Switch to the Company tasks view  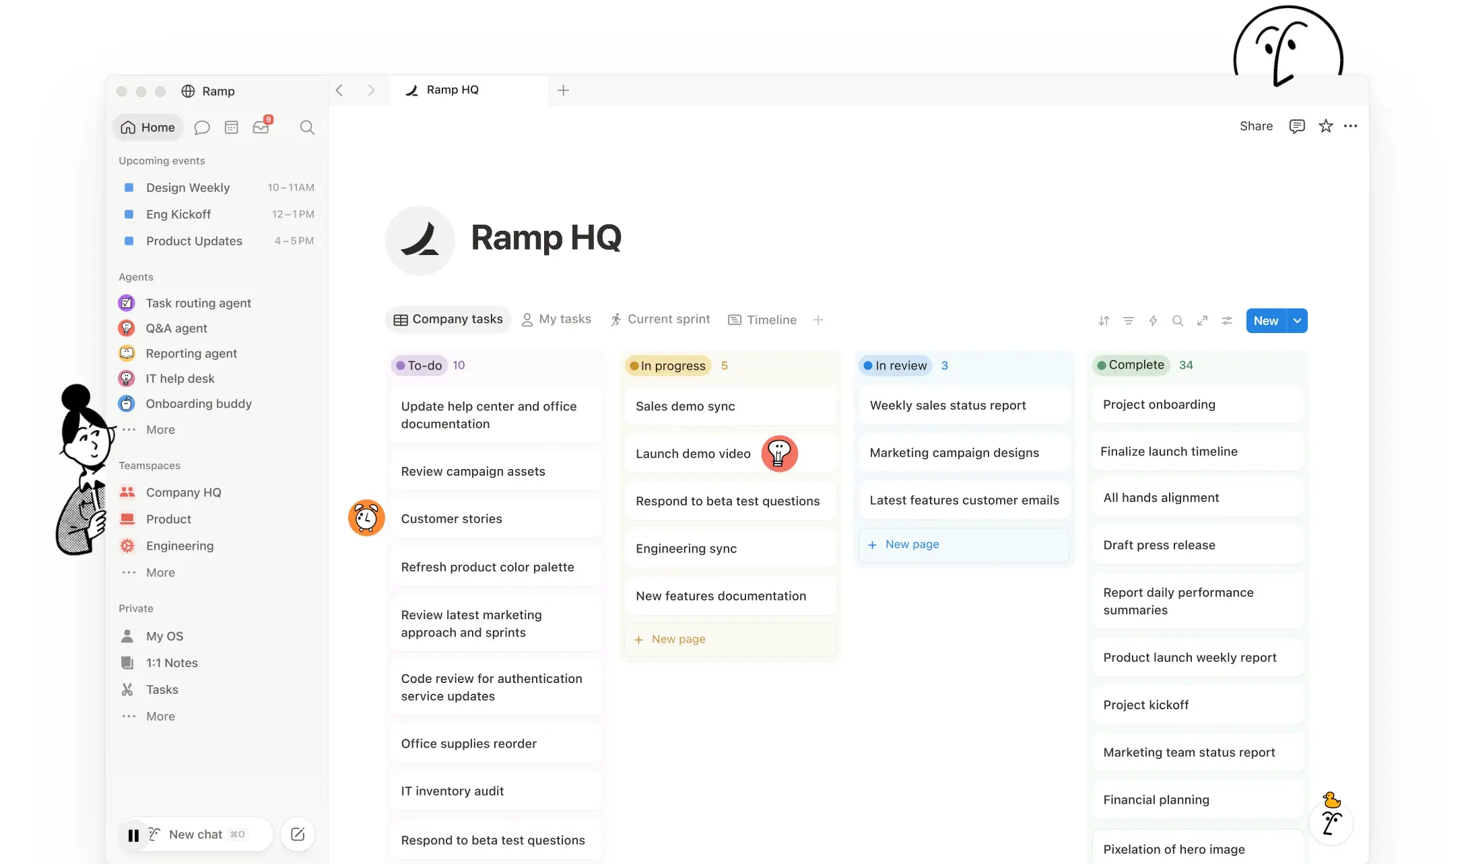[x=448, y=320]
